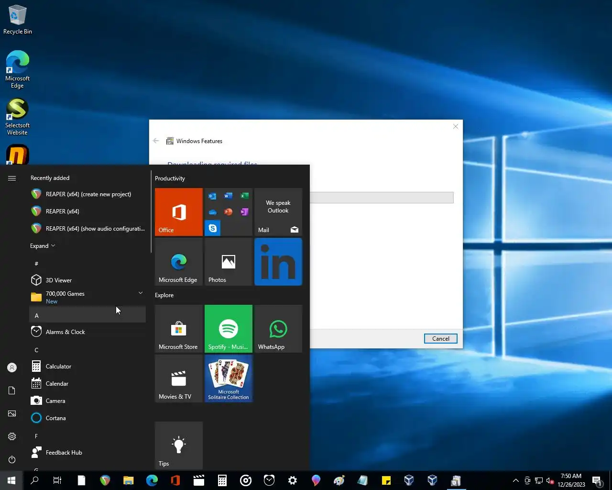Click the Explore group header

pos(164,295)
